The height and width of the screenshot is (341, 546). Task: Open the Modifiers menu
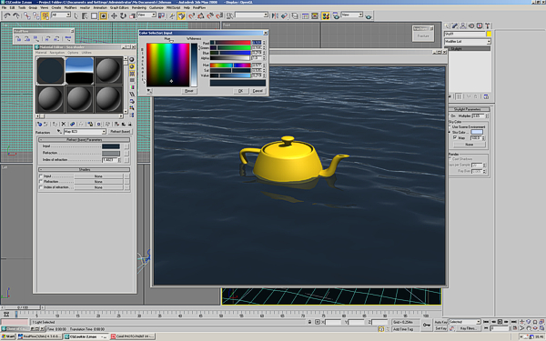tap(70, 7)
